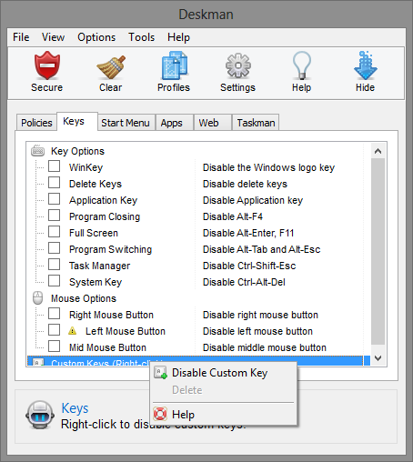Click the keyboard icon beside Key Options
The image size is (413, 462).
(x=38, y=151)
